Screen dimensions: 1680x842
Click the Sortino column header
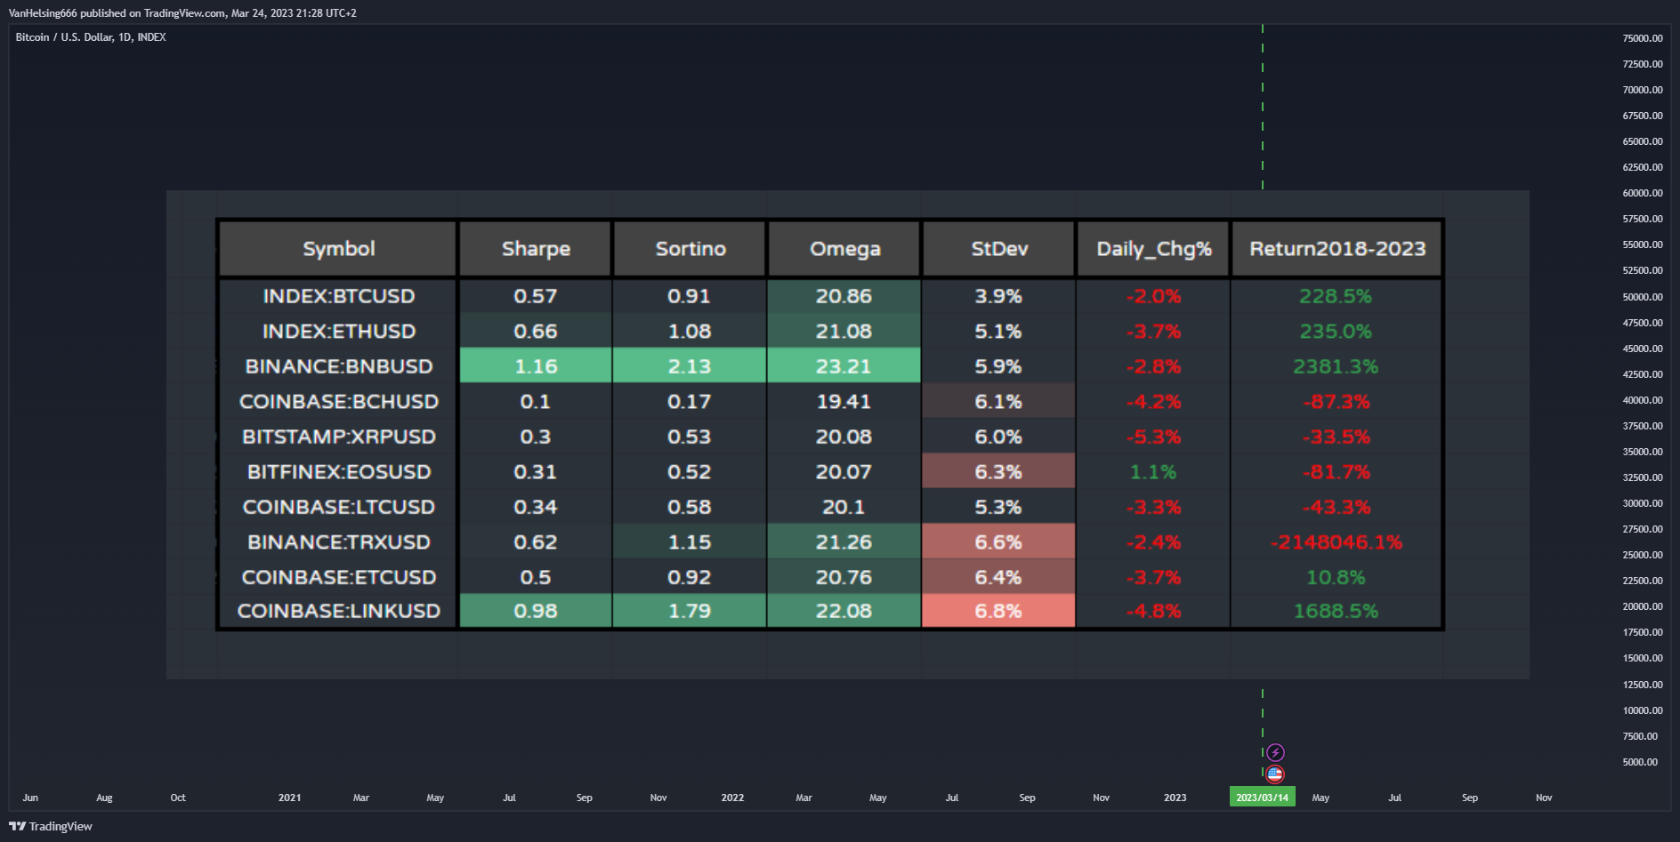click(691, 249)
